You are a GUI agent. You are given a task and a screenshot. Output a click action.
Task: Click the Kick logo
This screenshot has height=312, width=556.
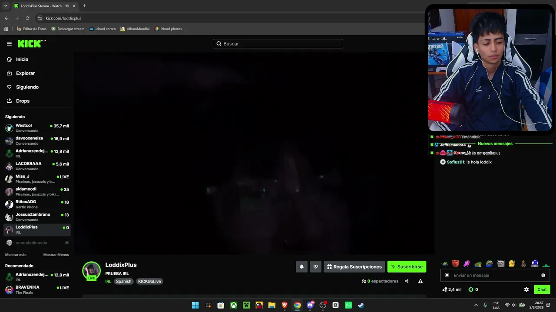click(32, 43)
